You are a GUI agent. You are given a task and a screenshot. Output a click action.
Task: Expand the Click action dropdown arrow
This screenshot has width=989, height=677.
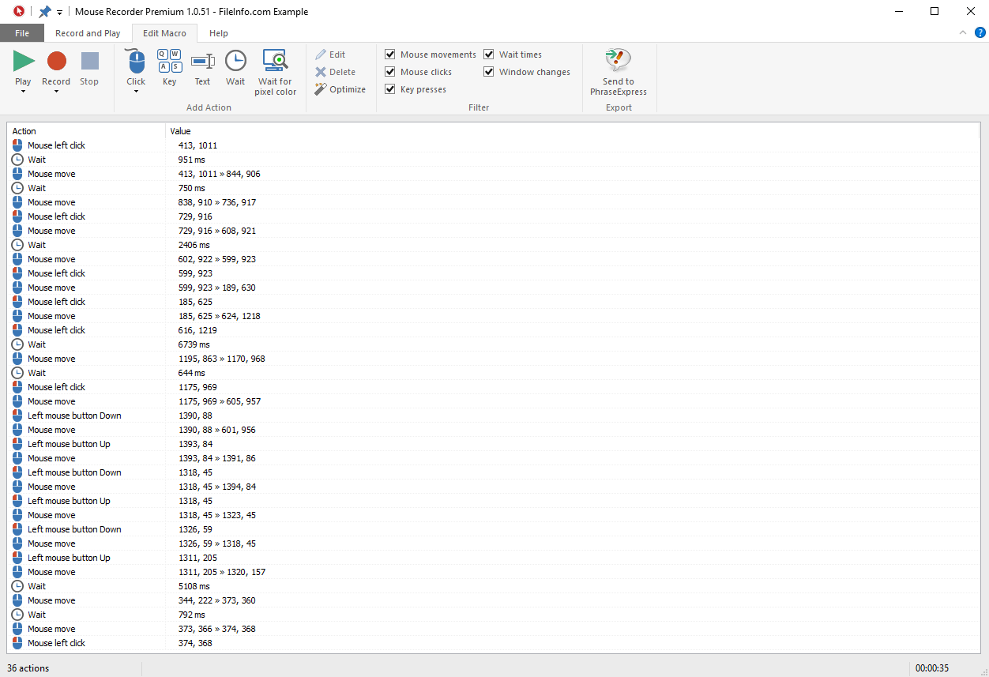point(136,91)
